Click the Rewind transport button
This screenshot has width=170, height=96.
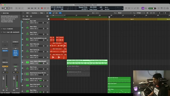point(29,8)
